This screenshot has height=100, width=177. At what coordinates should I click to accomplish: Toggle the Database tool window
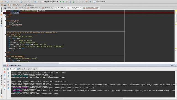1,22
